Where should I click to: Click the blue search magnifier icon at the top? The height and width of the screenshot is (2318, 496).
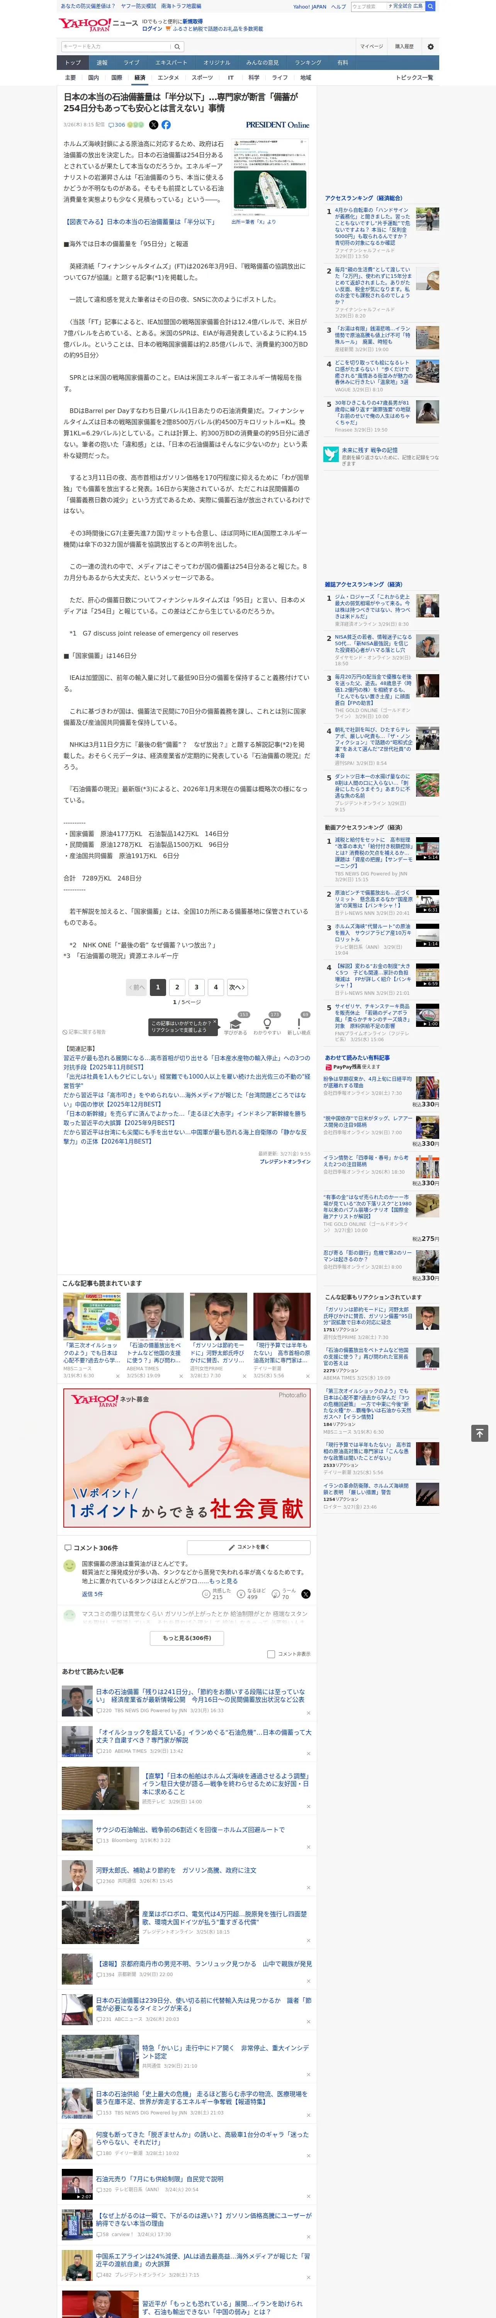click(x=430, y=6)
